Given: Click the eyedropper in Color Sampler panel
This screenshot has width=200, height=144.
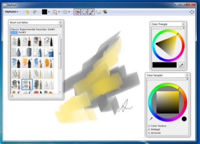Looking at the screenshot, I should (151, 119).
